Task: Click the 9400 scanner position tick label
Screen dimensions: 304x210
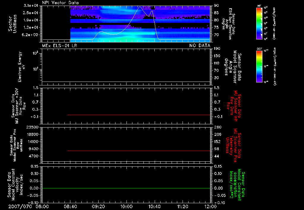Action: pos(34,149)
